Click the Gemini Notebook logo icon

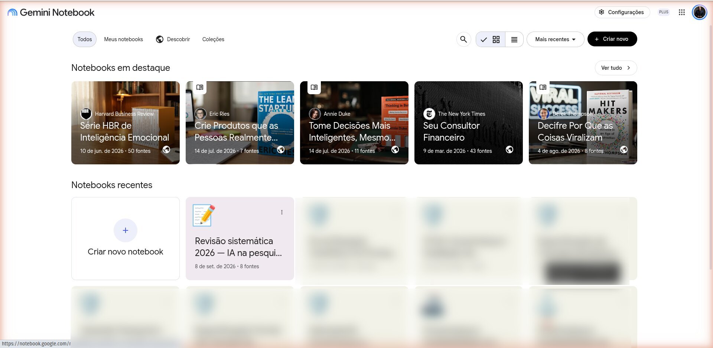pyautogui.click(x=12, y=12)
